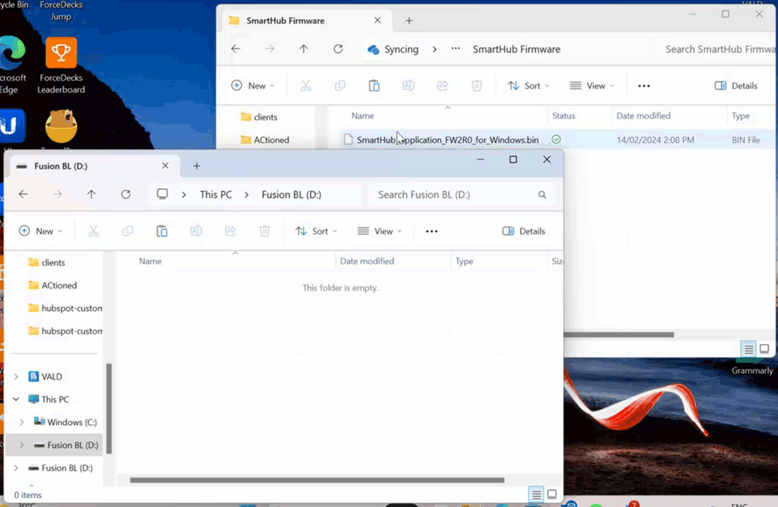This screenshot has width=778, height=507.
Task: Close the SmartHub Firmware tab
Action: (x=378, y=20)
